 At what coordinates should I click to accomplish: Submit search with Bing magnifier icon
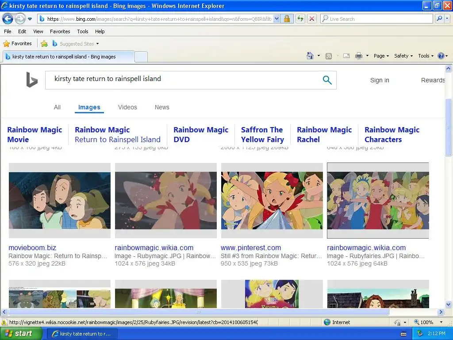coord(327,80)
